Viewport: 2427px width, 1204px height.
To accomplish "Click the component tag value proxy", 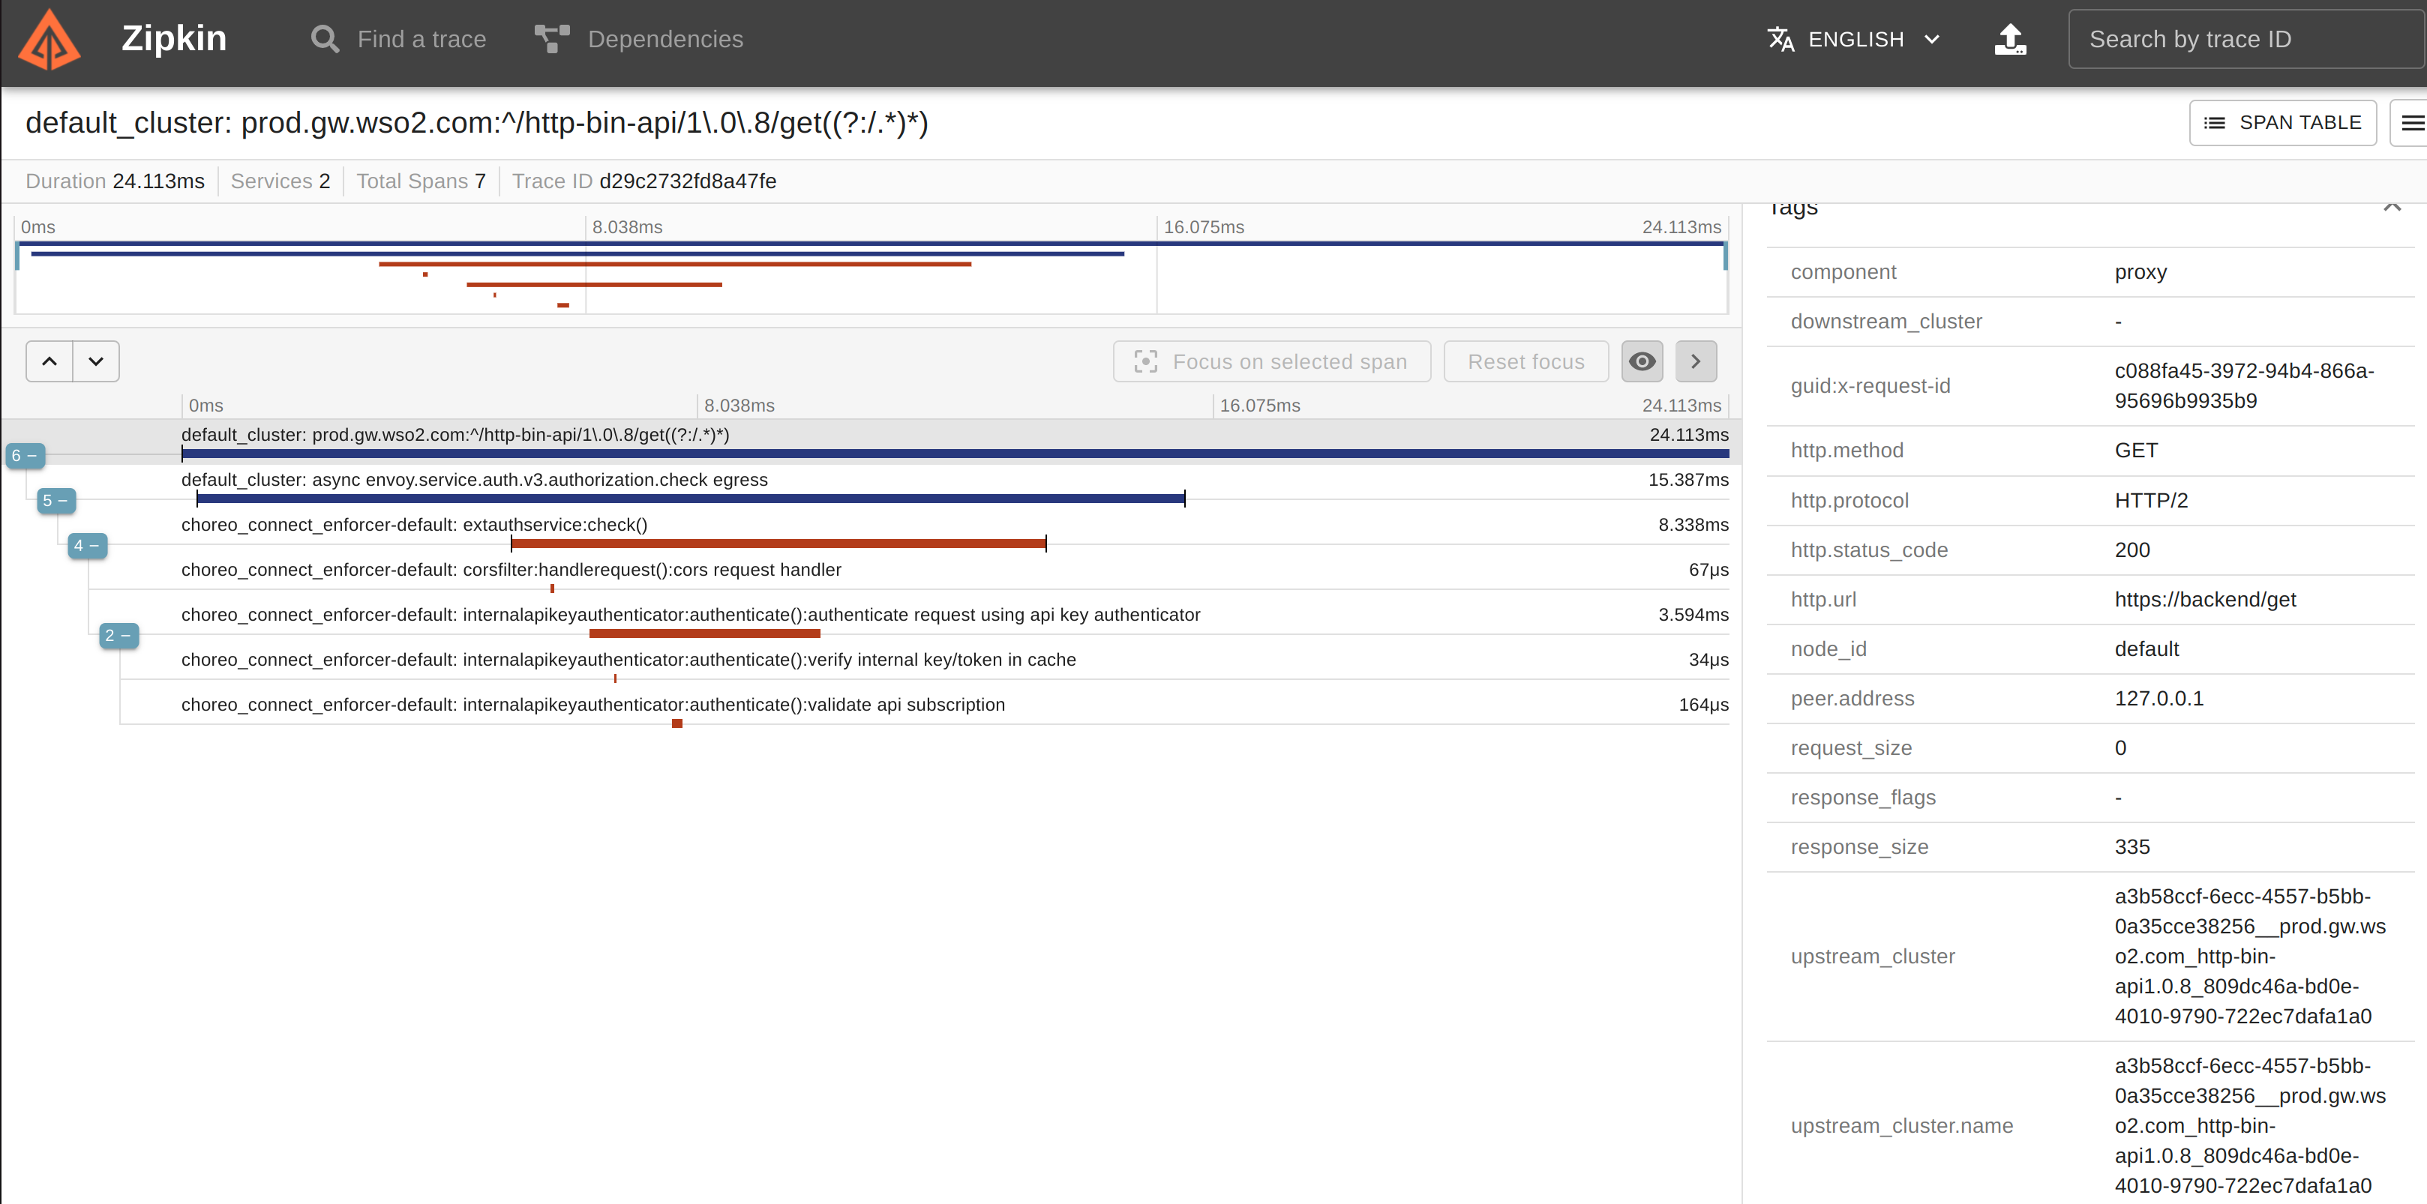I will 2140,271.
